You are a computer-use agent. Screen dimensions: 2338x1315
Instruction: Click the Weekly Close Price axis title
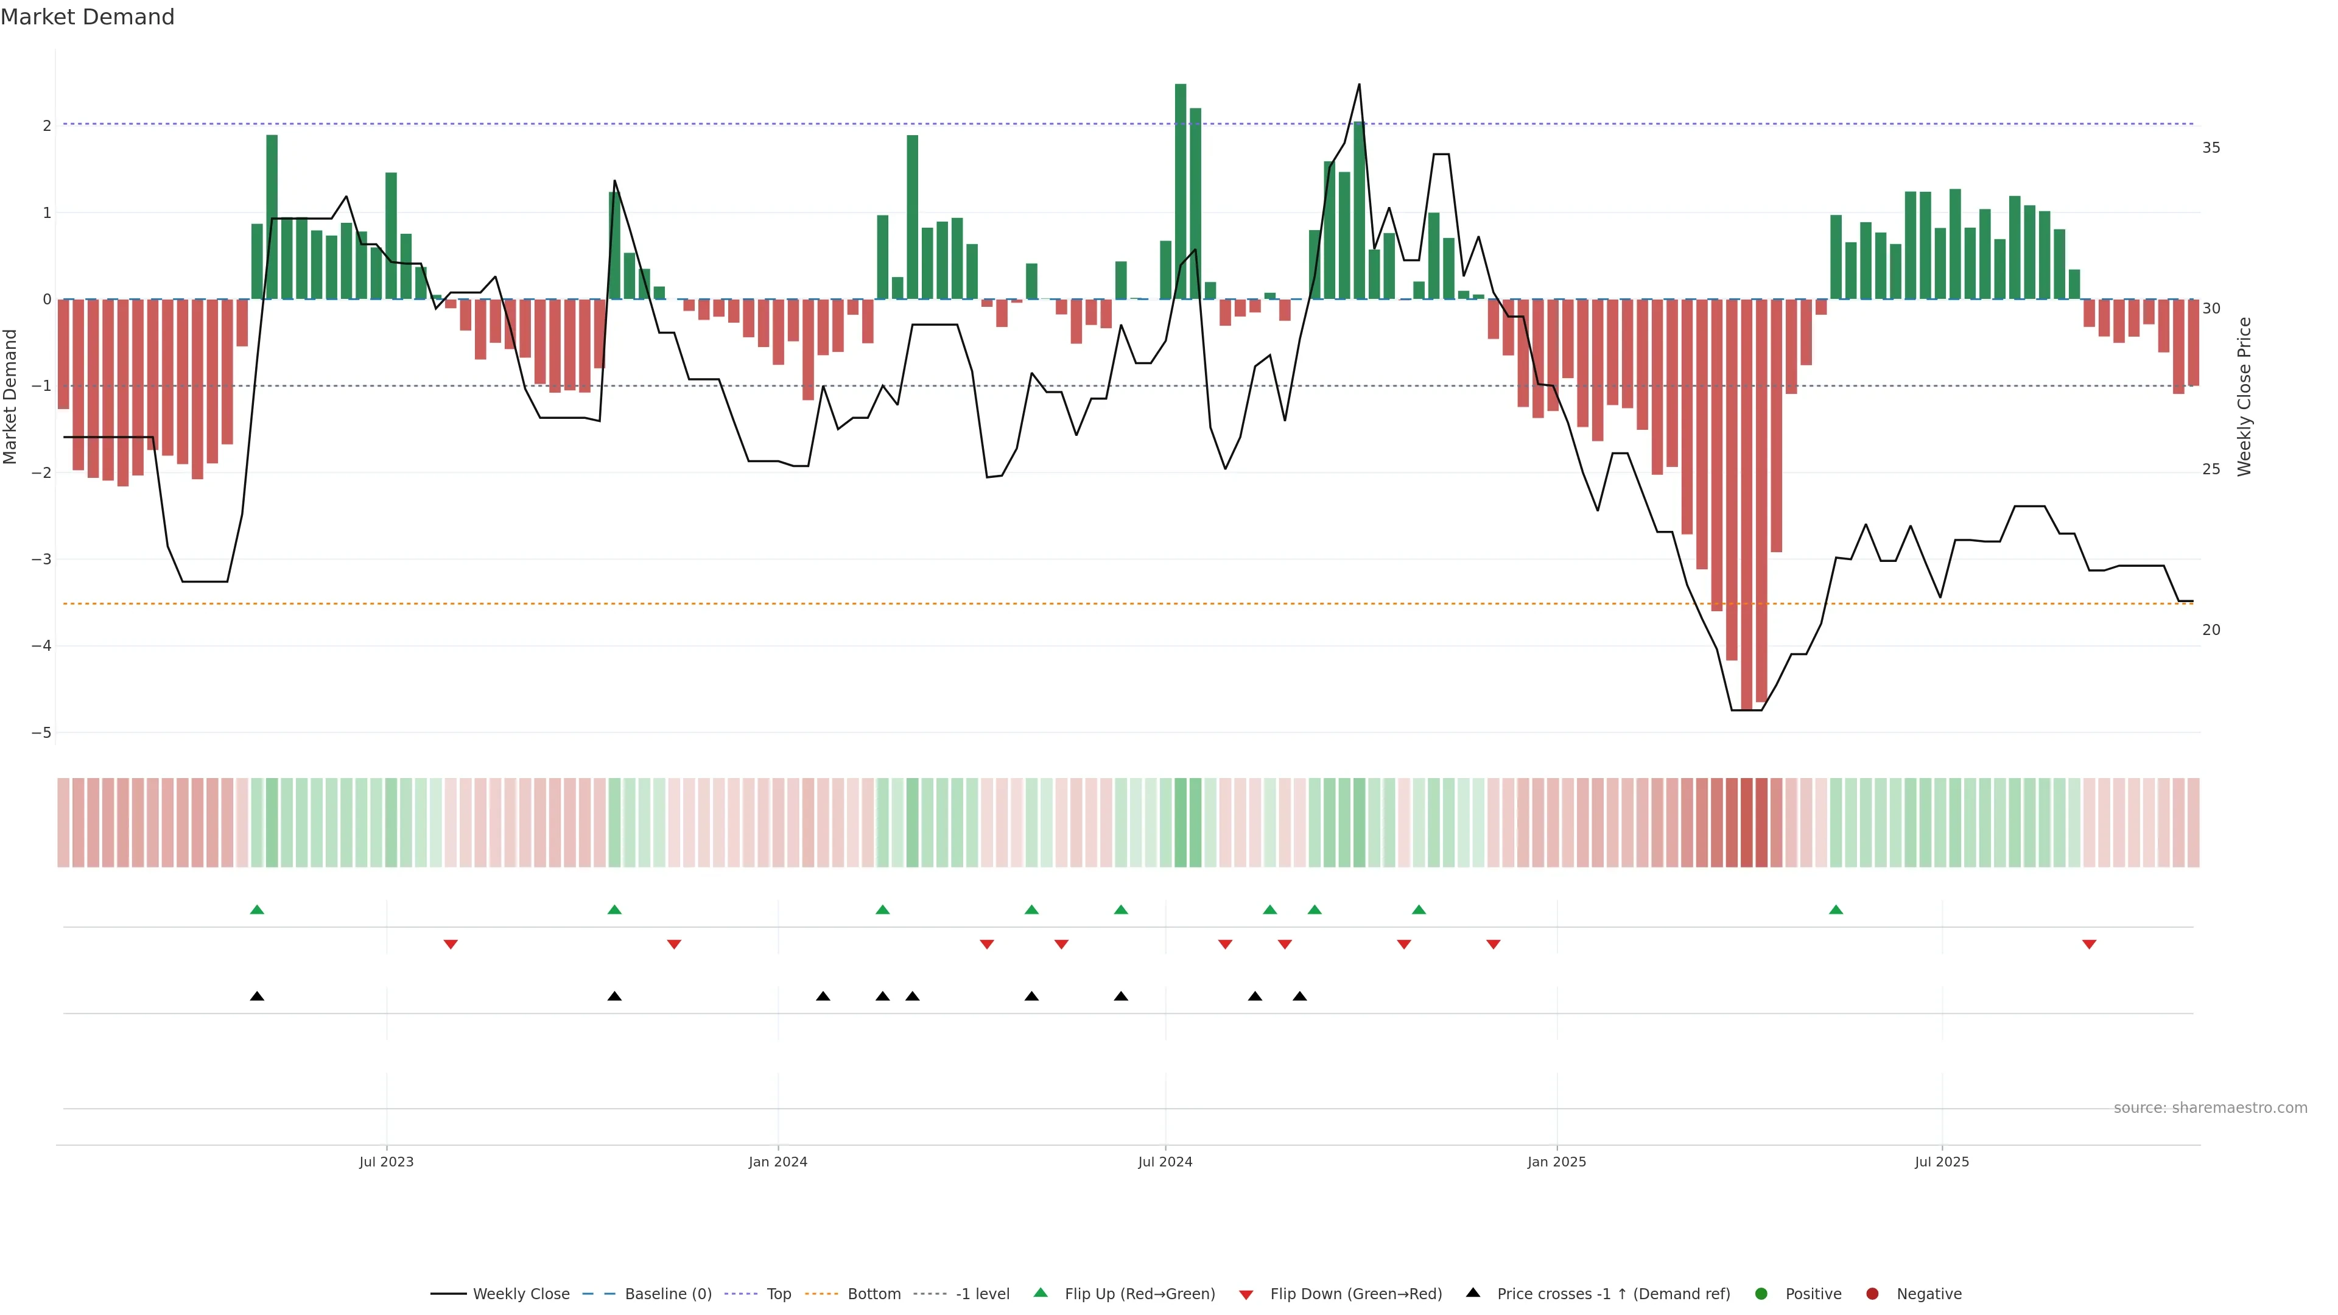coord(2244,396)
